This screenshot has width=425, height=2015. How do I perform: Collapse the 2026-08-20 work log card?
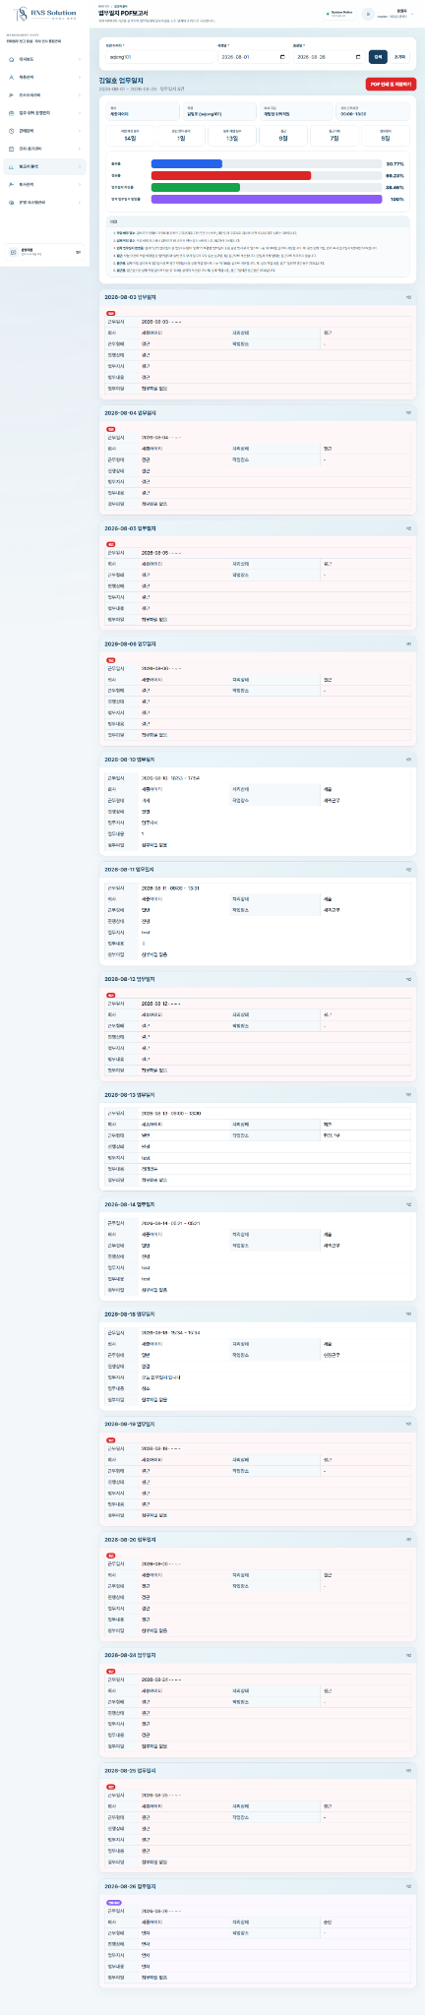(x=408, y=1540)
